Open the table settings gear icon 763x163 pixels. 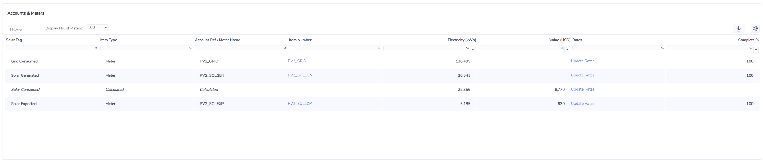pyautogui.click(x=755, y=29)
